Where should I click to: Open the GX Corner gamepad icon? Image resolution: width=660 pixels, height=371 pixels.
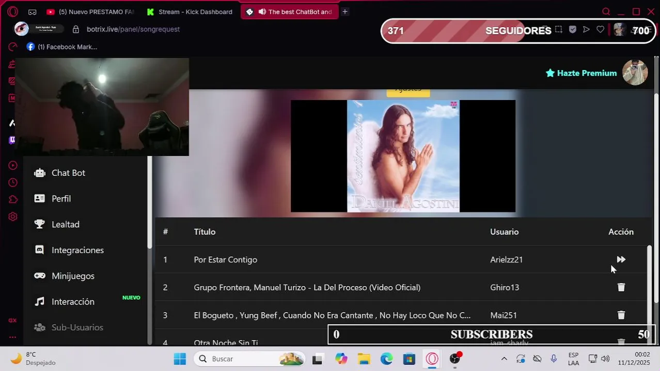[x=32, y=12]
